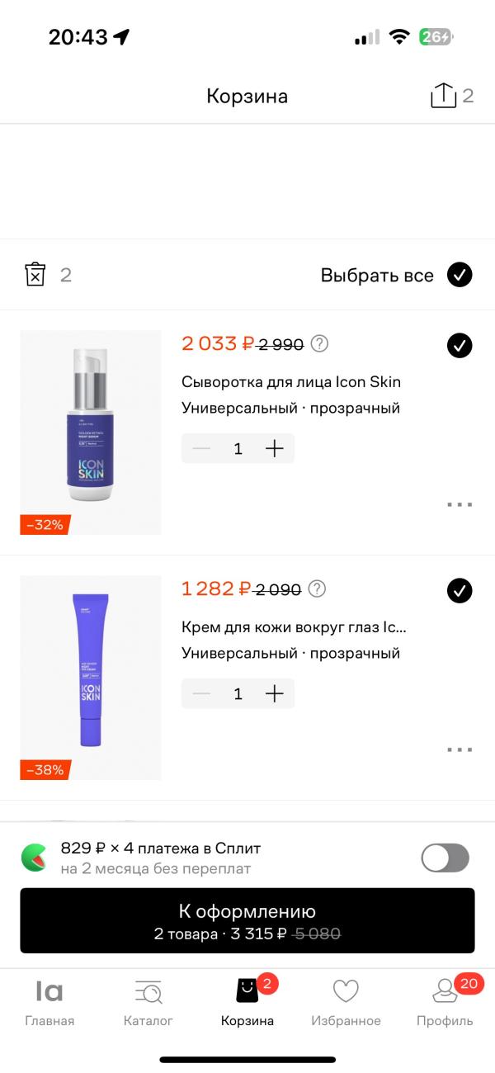Open the Крем для кожи вокруг глаз title
495x1073 pixels.
(x=294, y=627)
